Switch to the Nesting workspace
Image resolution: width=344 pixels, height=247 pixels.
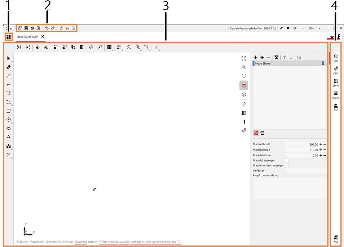(x=336, y=95)
